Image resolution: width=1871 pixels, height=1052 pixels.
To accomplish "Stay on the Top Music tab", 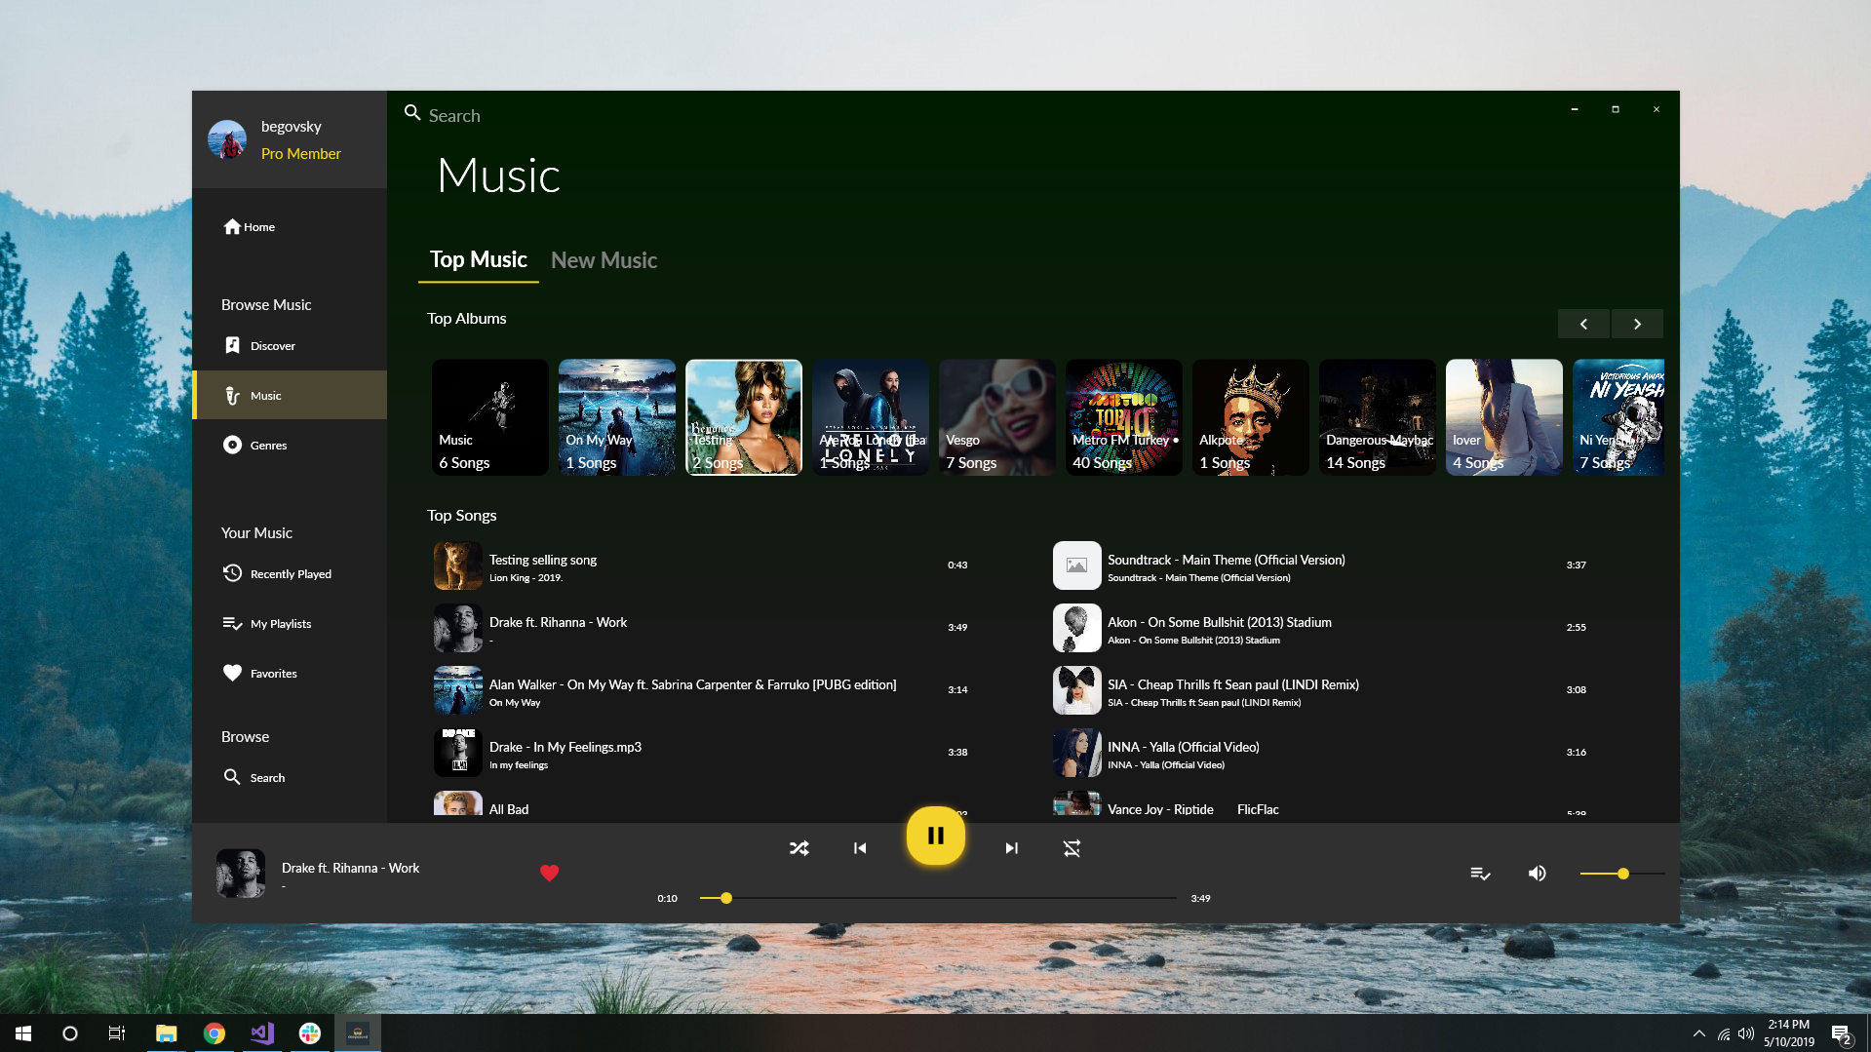I will pyautogui.click(x=479, y=259).
